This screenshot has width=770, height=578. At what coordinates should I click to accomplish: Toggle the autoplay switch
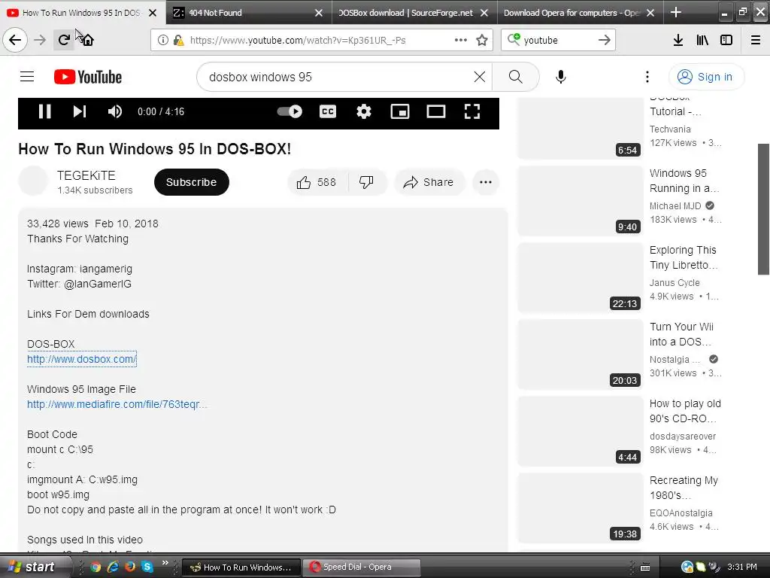coord(290,111)
